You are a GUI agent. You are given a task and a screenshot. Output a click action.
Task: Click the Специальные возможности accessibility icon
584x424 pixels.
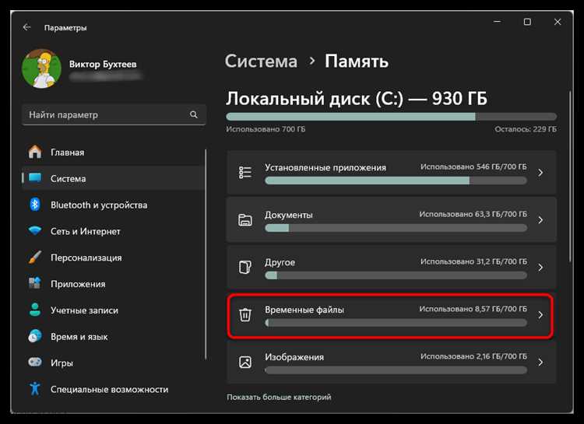pyautogui.click(x=35, y=389)
